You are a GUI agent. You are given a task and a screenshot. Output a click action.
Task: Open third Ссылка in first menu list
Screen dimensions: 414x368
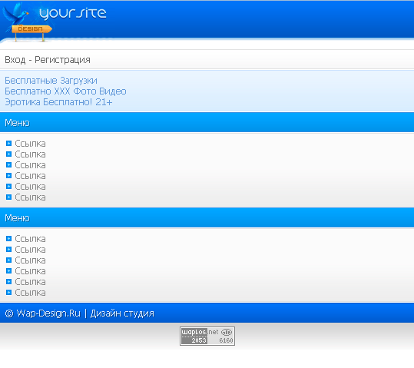pos(30,165)
